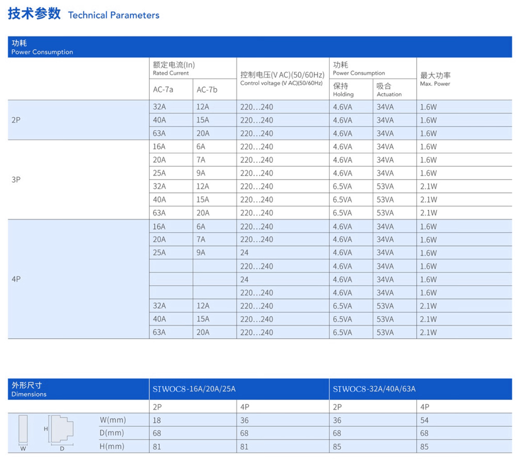Select the width value 18 cell
The width and height of the screenshot is (517, 466).
pyautogui.click(x=157, y=420)
